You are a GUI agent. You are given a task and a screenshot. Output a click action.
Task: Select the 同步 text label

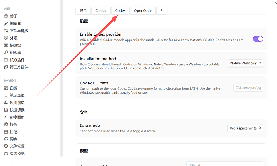(14, 139)
